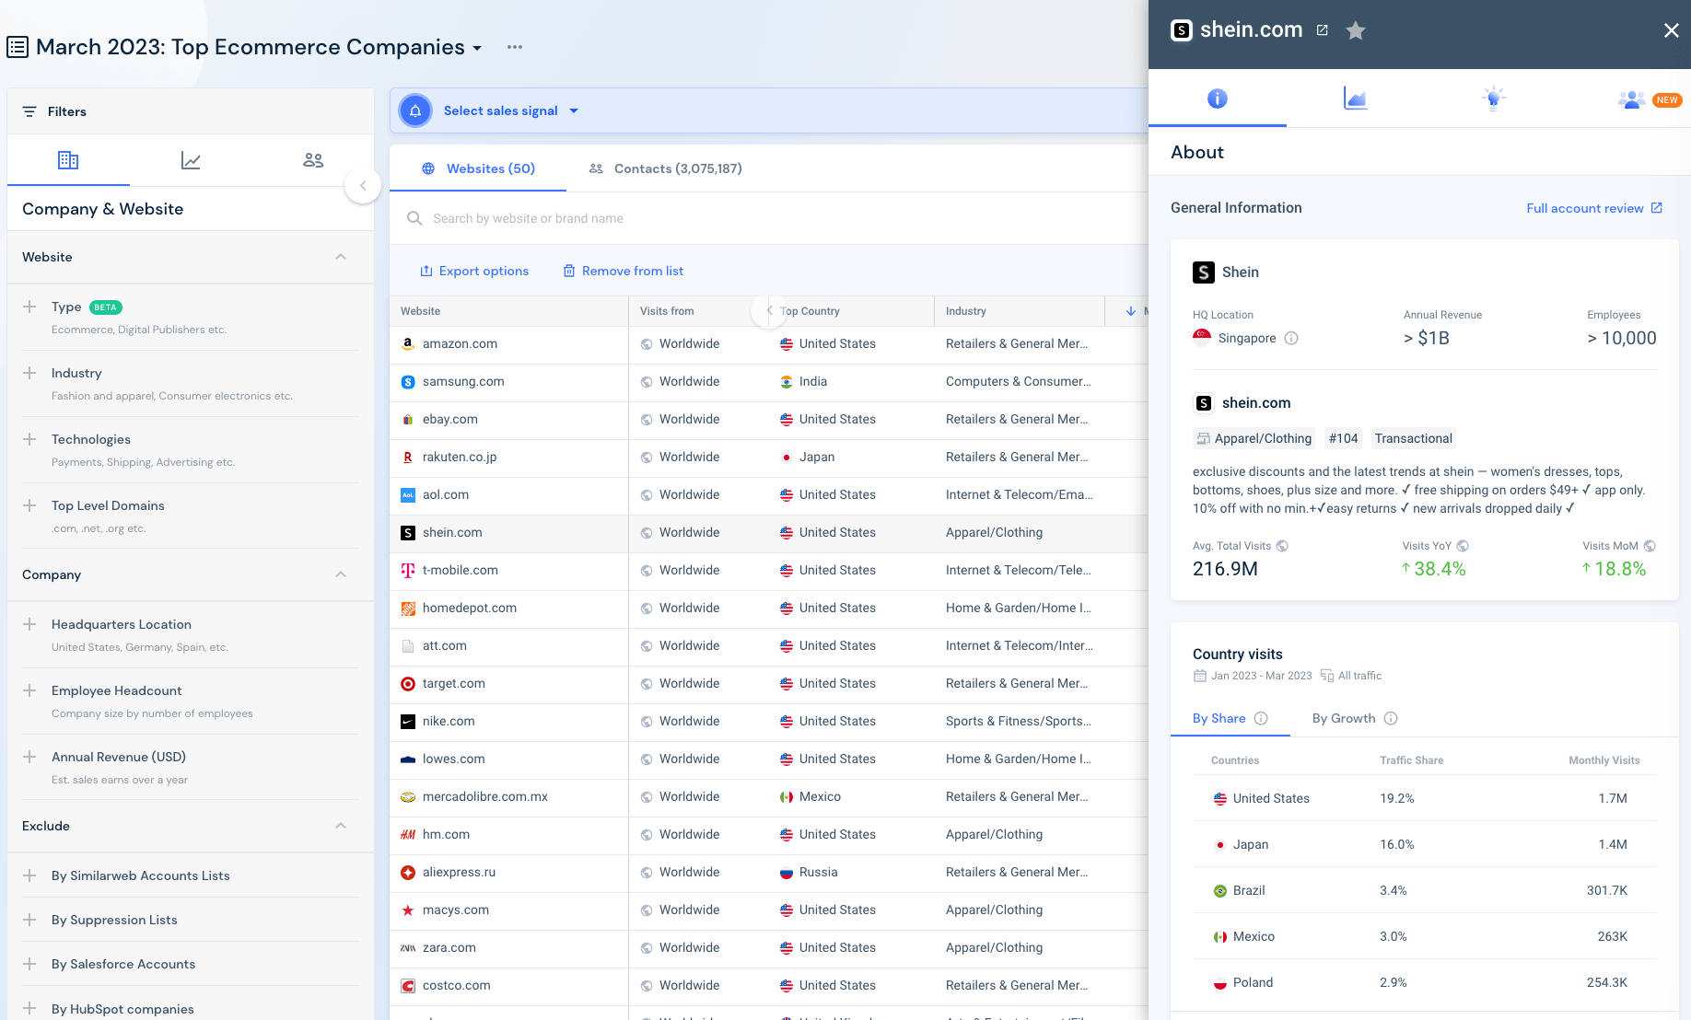Open the Contacts people tab marked NEW
Image resolution: width=1691 pixels, height=1020 pixels.
point(1631,99)
